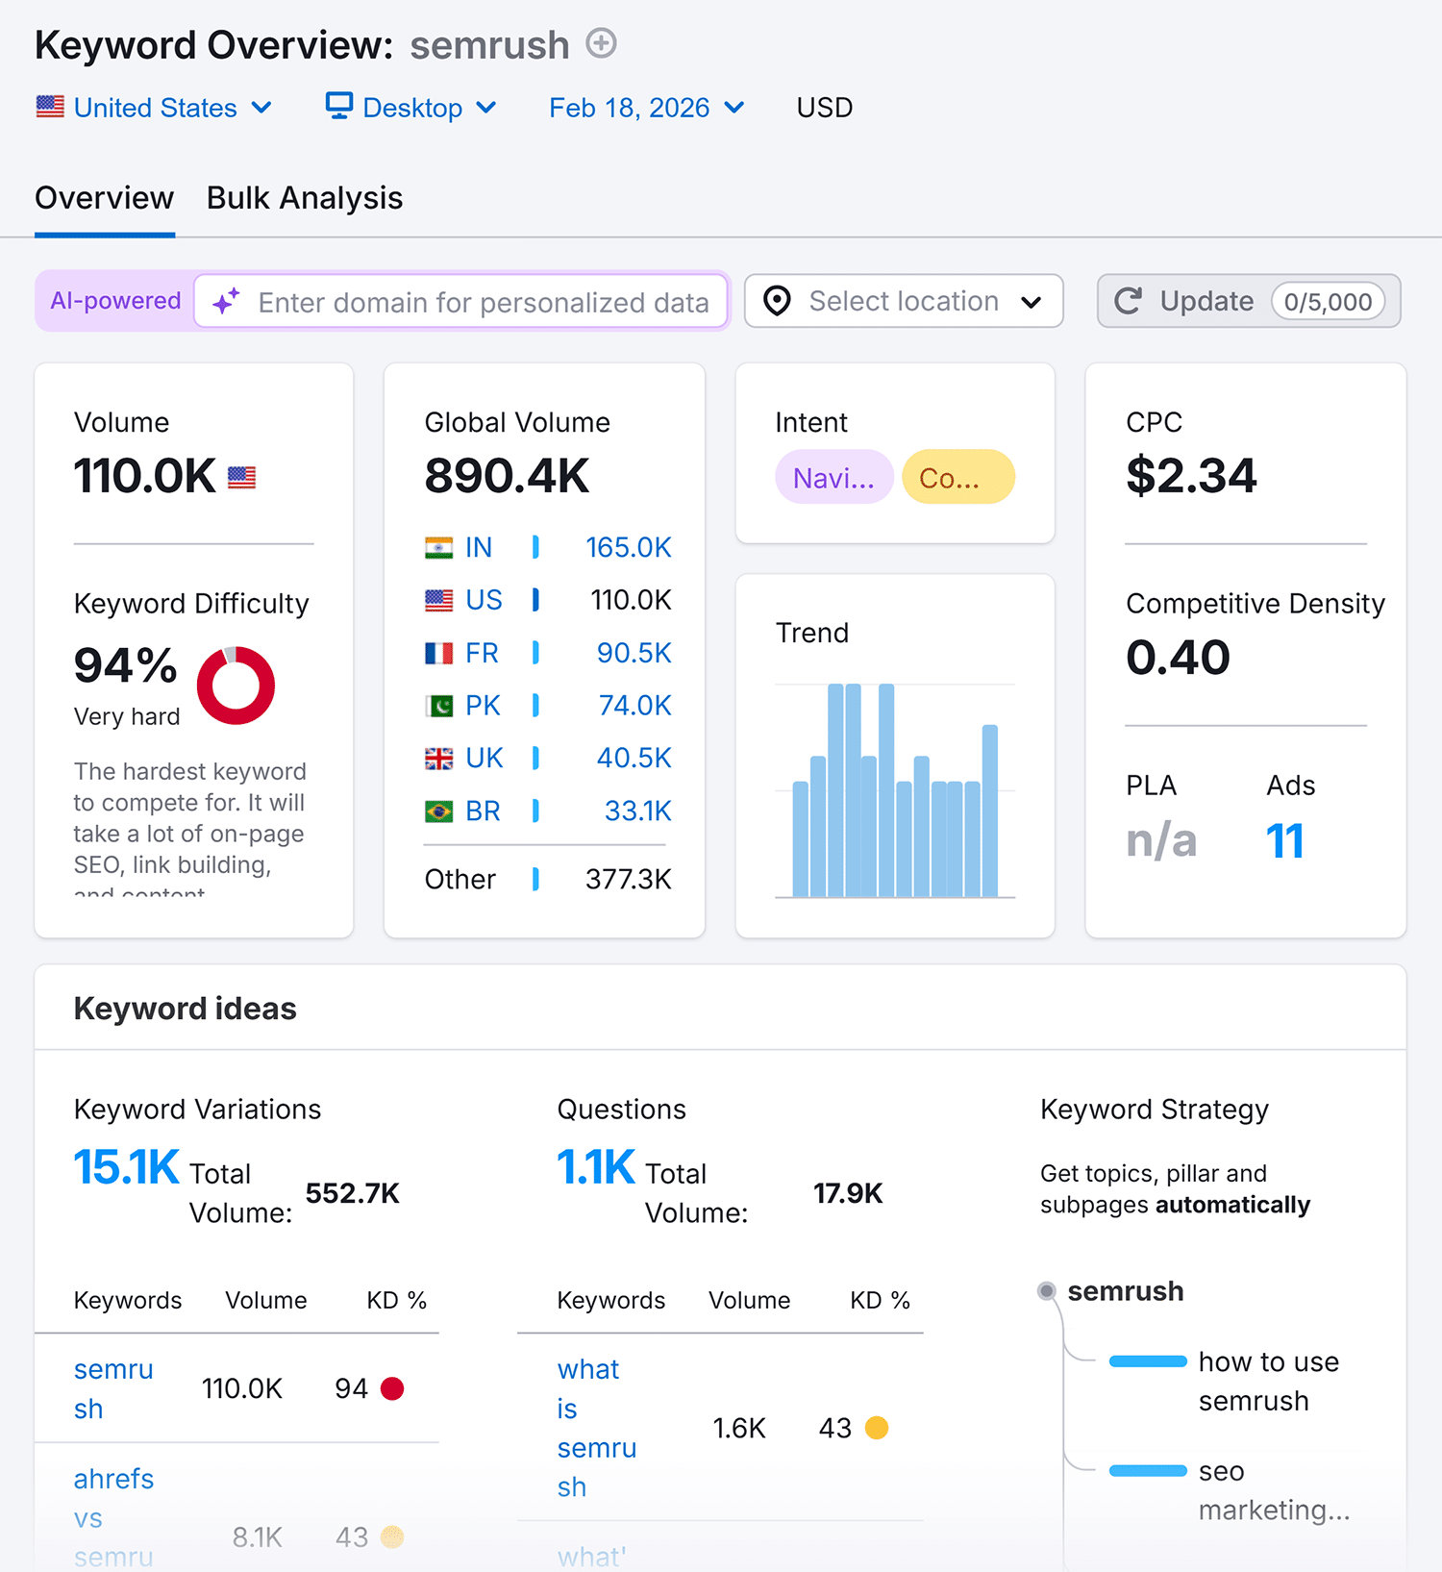Screen dimensions: 1442x1572
Task: Click the Pakistan flag in Global Volume
Action: click(x=439, y=707)
